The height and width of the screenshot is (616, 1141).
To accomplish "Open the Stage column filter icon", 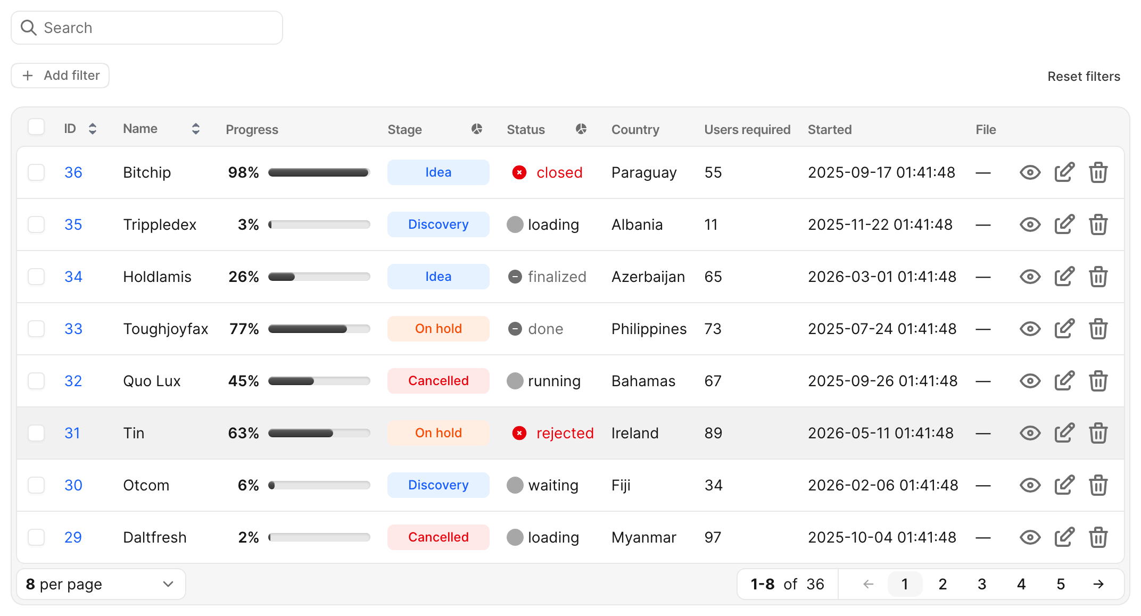I will [477, 129].
